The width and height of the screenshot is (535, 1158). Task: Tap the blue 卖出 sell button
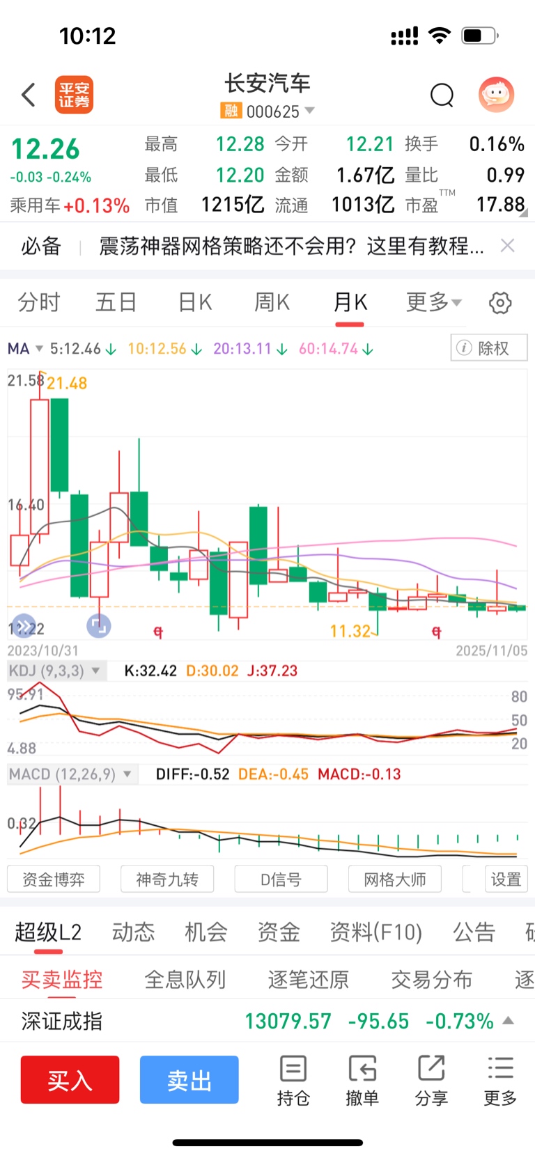tap(189, 1080)
